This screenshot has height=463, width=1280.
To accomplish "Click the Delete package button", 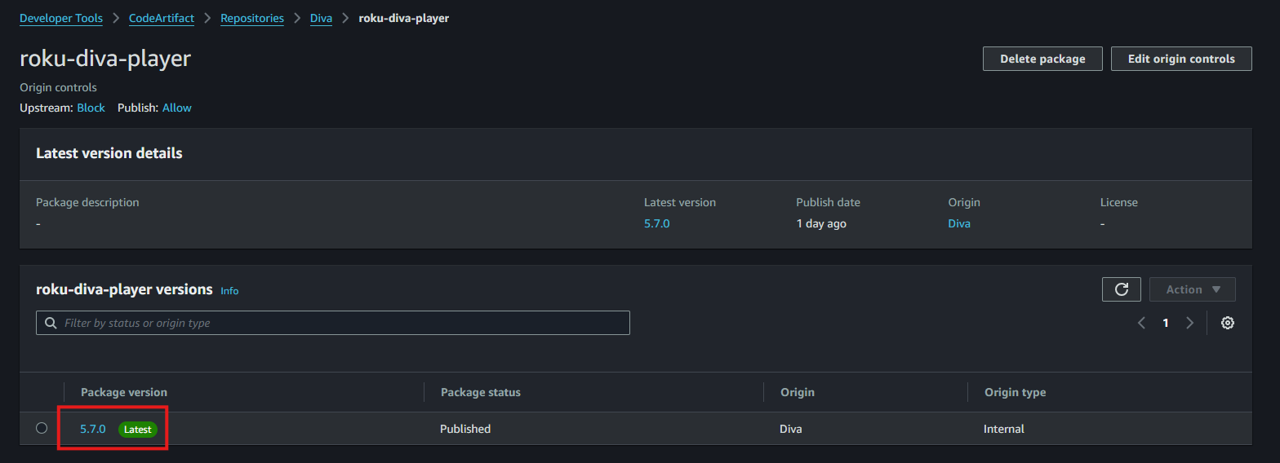I will click(x=1042, y=59).
